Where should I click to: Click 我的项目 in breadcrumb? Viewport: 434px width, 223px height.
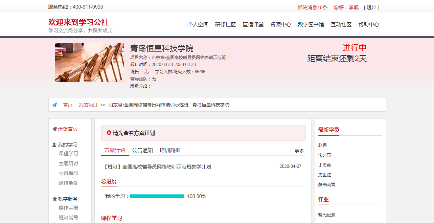tap(88, 105)
